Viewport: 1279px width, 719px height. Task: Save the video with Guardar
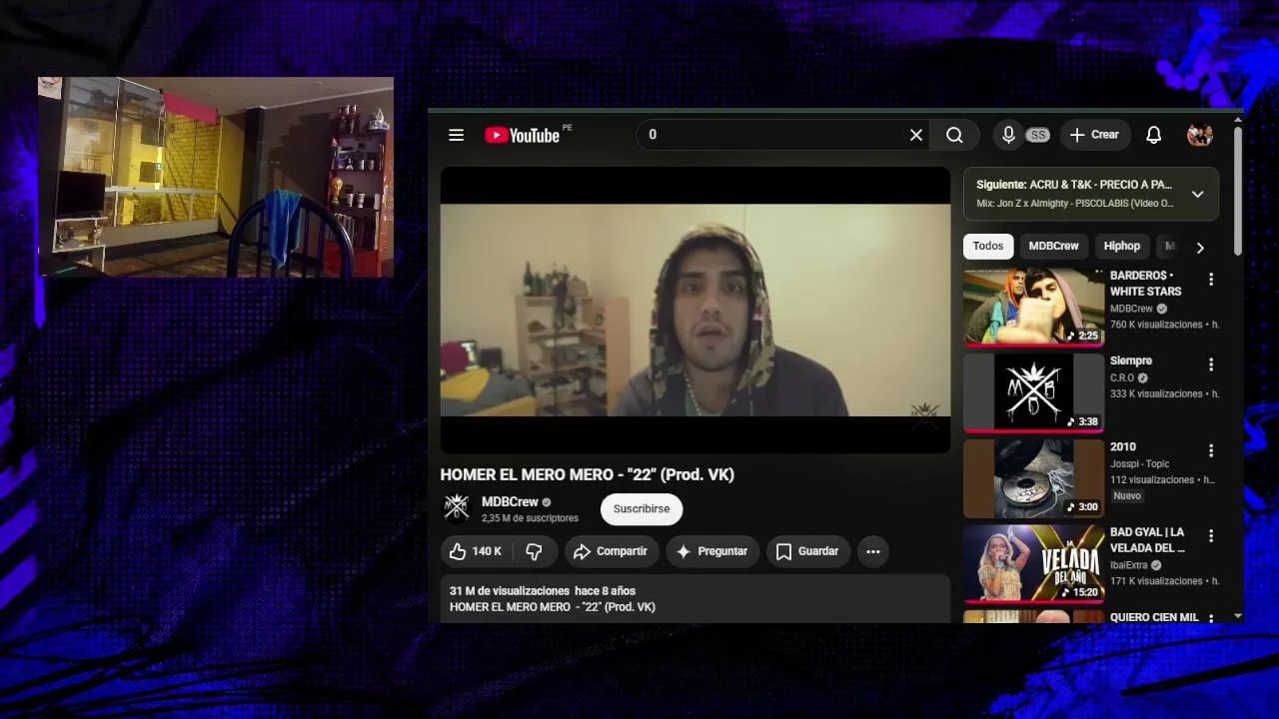tap(808, 551)
